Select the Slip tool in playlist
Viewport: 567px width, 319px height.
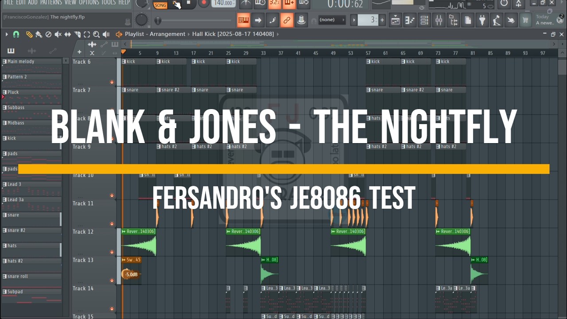[x=68, y=34]
